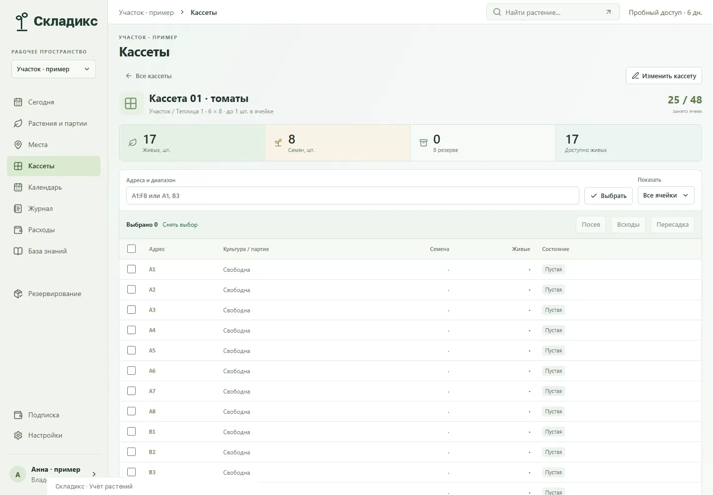Open the Все ячейки filter dropdown
713x495 pixels.
[x=666, y=196]
